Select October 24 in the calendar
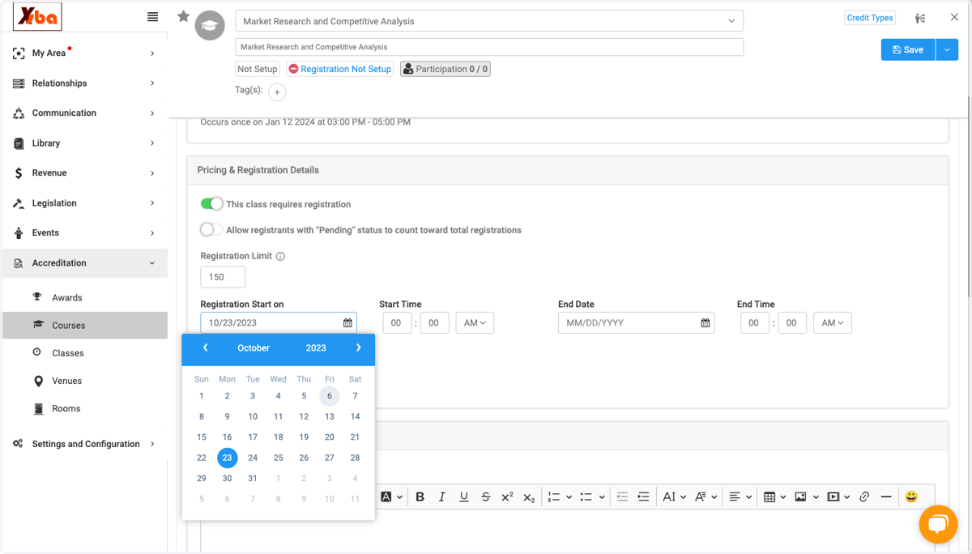 (253, 458)
